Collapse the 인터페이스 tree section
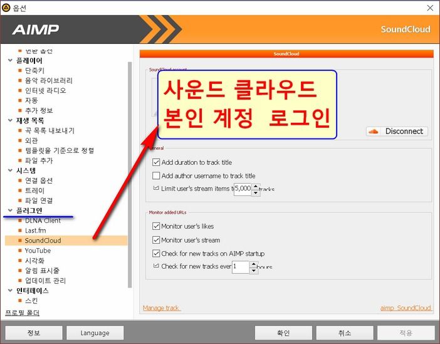Screen dimensions: 440x344 click(11, 290)
